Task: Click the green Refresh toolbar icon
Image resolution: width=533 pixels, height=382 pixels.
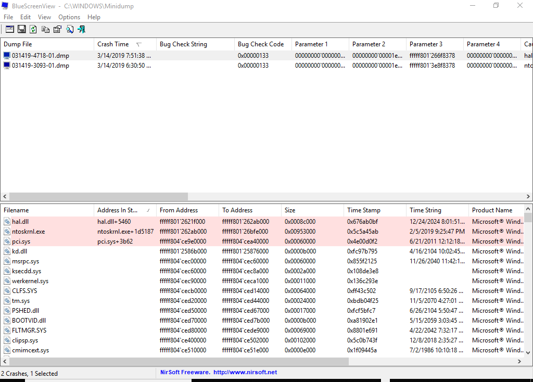Action: (x=33, y=29)
